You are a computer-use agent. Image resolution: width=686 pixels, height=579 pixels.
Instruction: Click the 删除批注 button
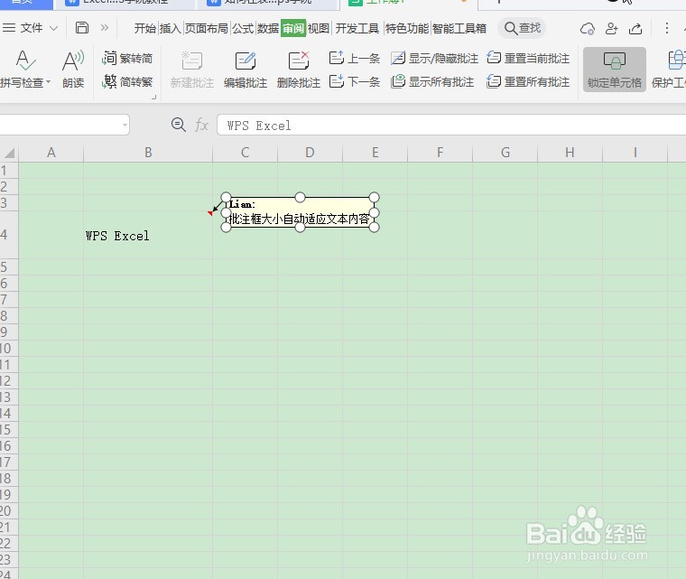click(x=299, y=70)
